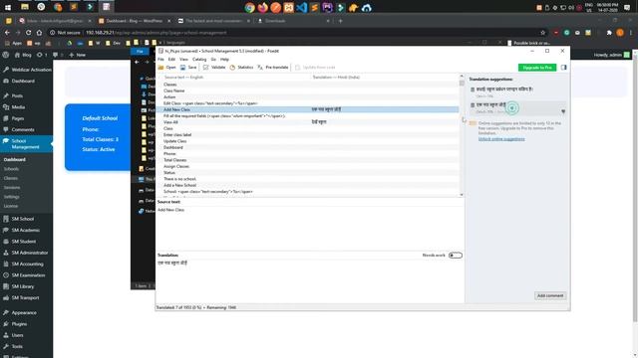Open Appearance in WordPress sidebar
Image resolution: width=638 pixels, height=358 pixels.
[24, 313]
